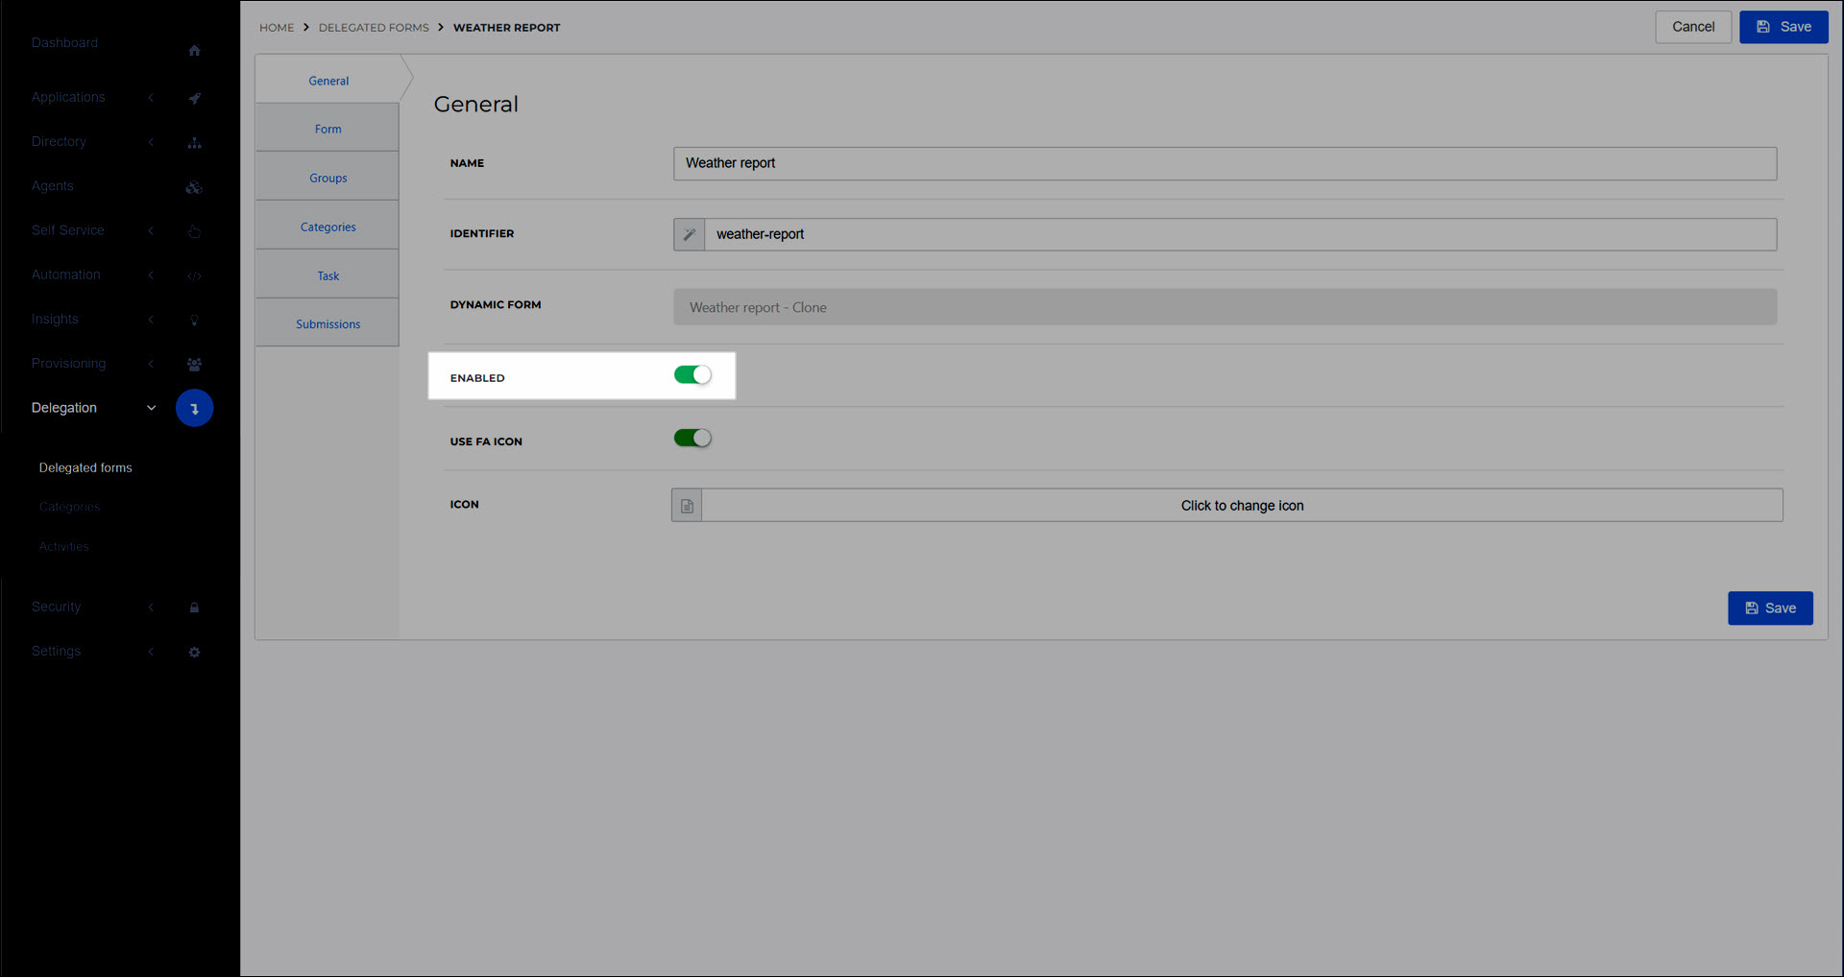1844x978 pixels.
Task: Open the Submissions tab
Action: click(328, 323)
